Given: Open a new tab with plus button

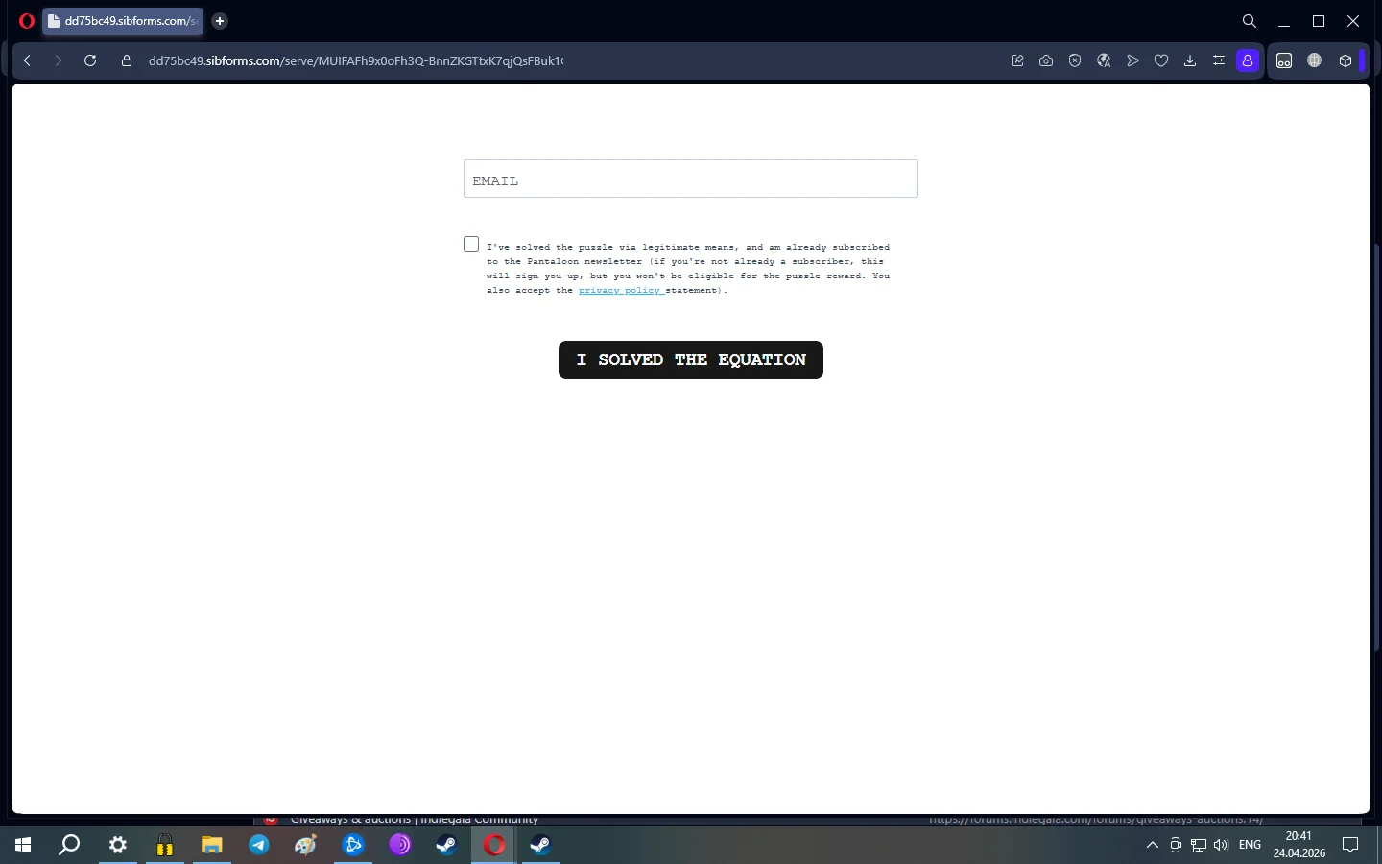Looking at the screenshot, I should pos(220,21).
